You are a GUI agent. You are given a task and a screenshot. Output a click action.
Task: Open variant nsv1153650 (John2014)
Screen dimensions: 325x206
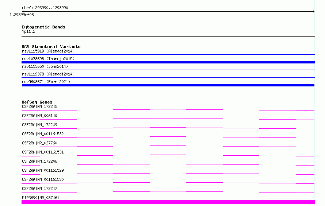45,66
